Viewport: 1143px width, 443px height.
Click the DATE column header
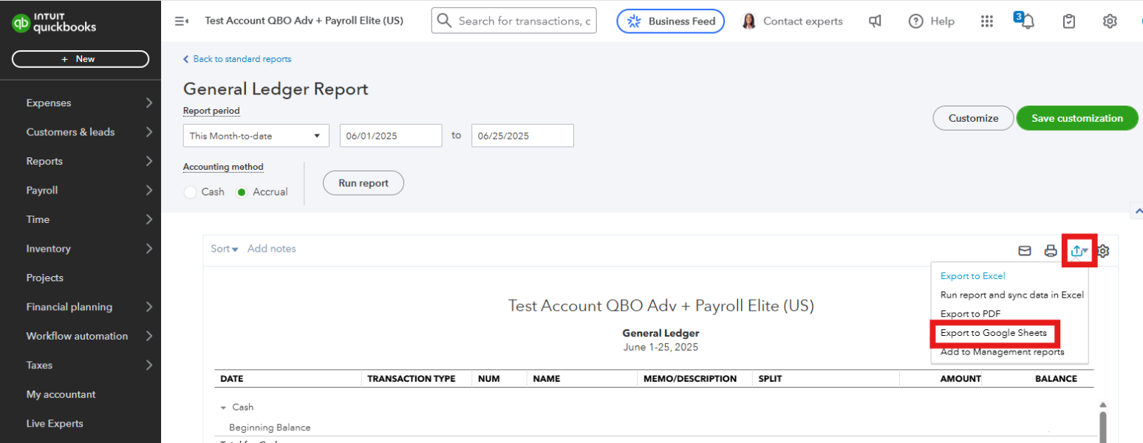[x=232, y=379]
